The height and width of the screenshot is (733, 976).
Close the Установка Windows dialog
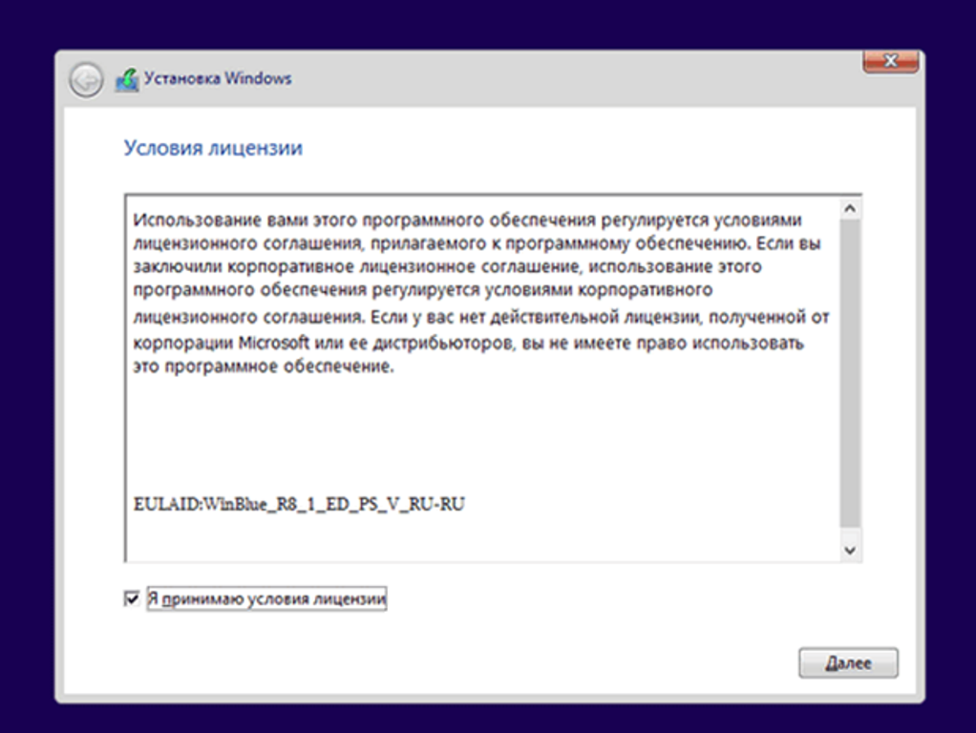point(891,61)
